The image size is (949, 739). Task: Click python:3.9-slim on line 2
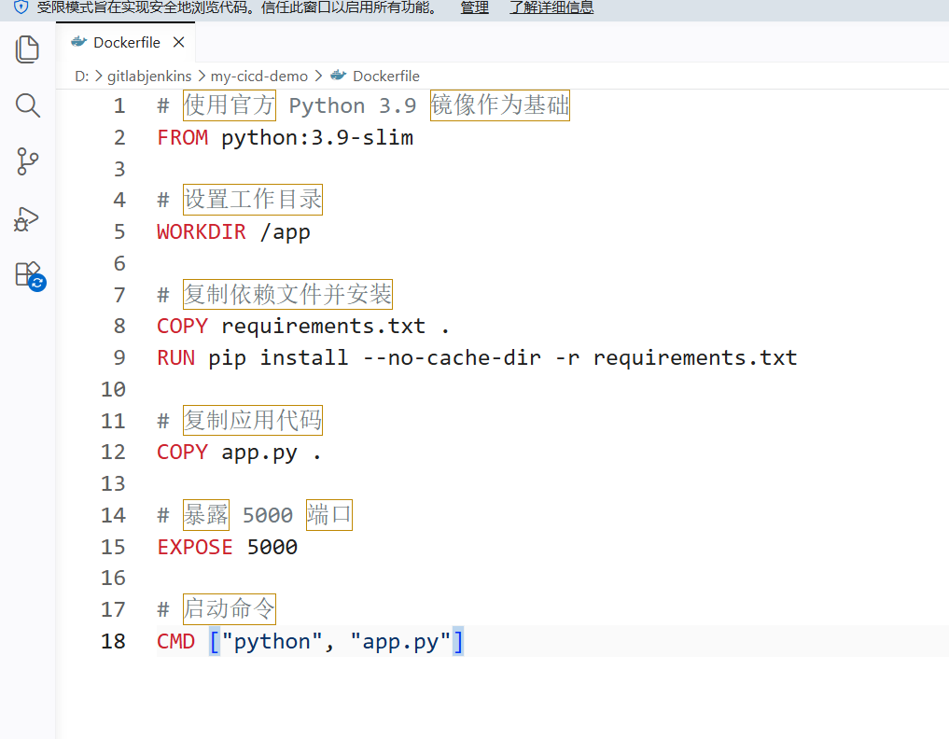pyautogui.click(x=317, y=138)
